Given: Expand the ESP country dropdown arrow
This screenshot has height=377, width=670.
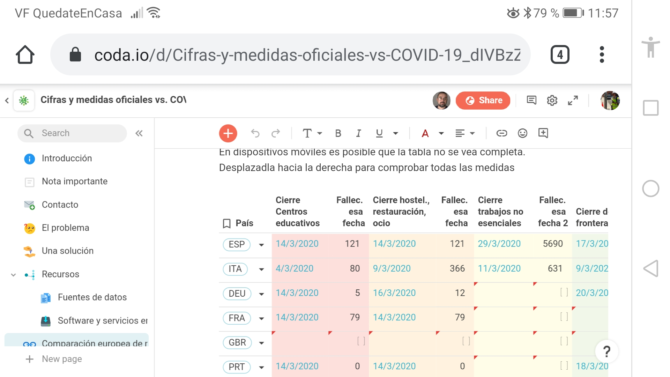Looking at the screenshot, I should pos(261,245).
